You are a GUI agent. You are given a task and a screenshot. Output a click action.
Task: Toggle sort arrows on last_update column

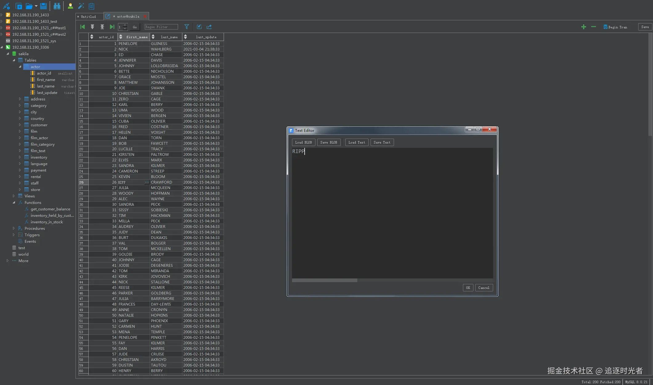pos(185,37)
